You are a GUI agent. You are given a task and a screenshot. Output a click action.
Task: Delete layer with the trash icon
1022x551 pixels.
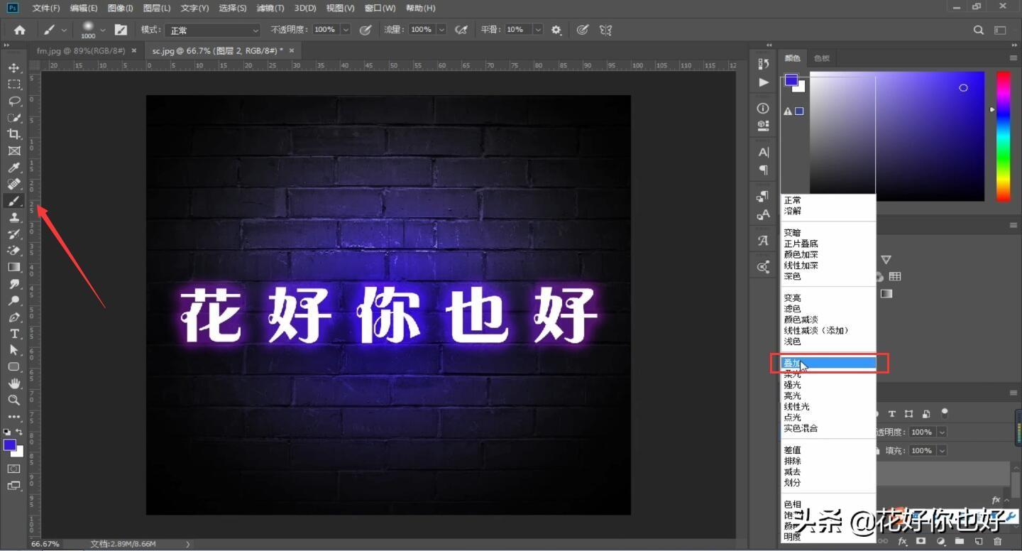click(998, 541)
